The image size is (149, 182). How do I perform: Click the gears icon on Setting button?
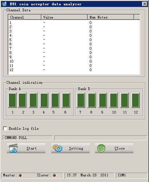click(58, 148)
